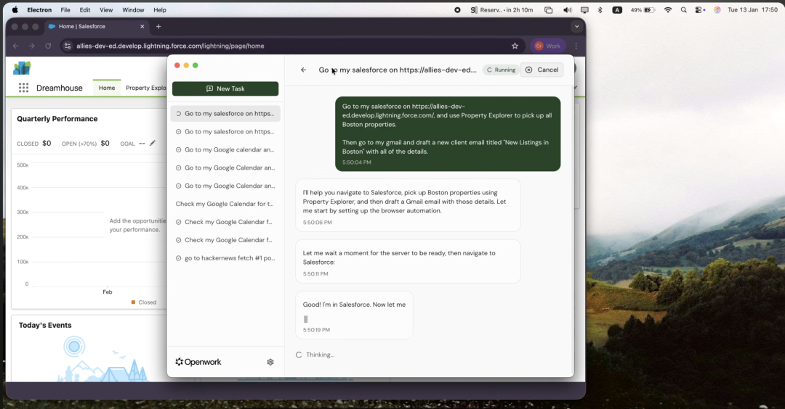Viewport: 785px width, 409px height.
Task: Open the Electron menu in menu bar
Action: click(39, 10)
